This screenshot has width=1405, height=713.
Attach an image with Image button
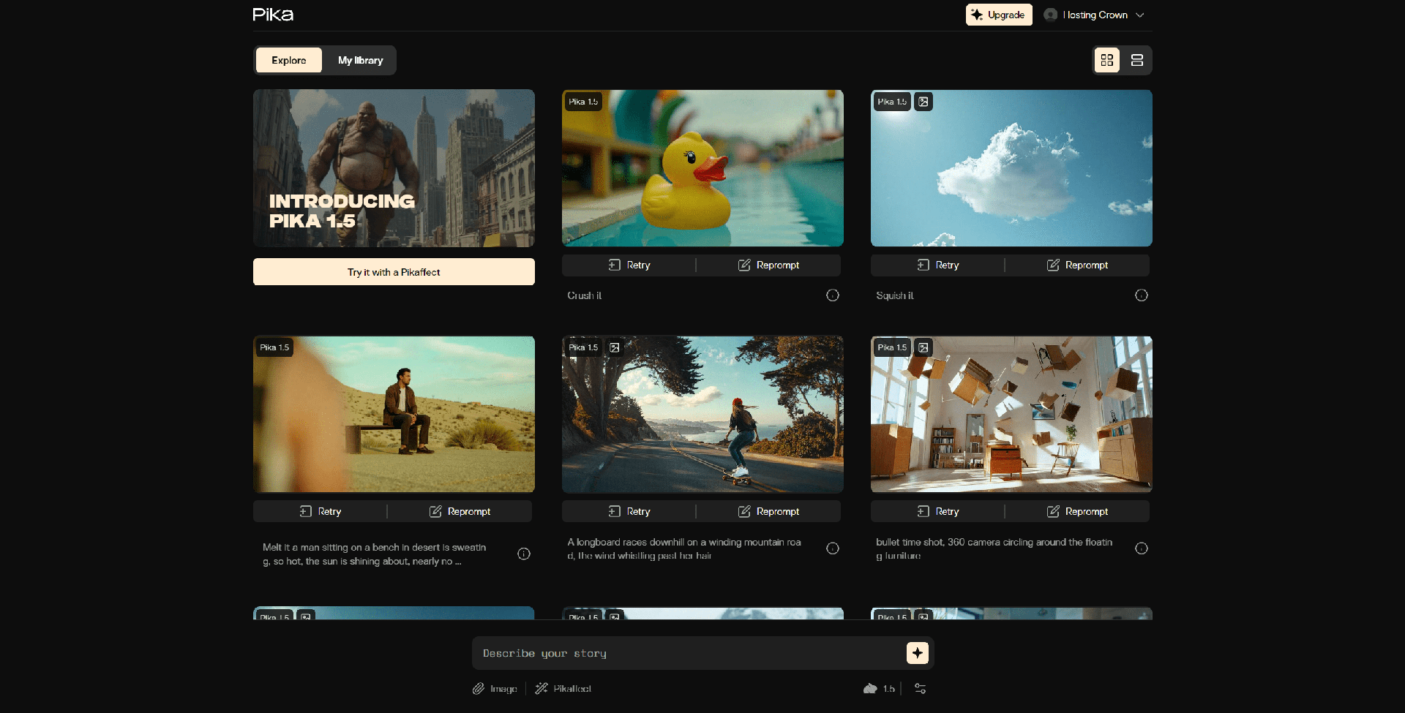click(x=495, y=689)
